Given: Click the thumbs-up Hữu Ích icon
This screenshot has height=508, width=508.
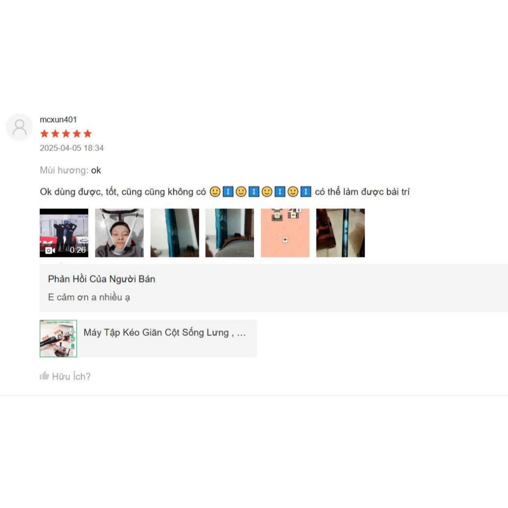Looking at the screenshot, I should (x=44, y=376).
